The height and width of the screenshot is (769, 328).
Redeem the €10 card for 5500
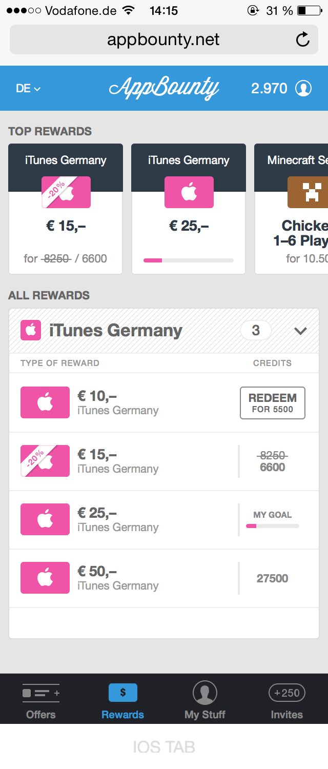pyautogui.click(x=273, y=403)
